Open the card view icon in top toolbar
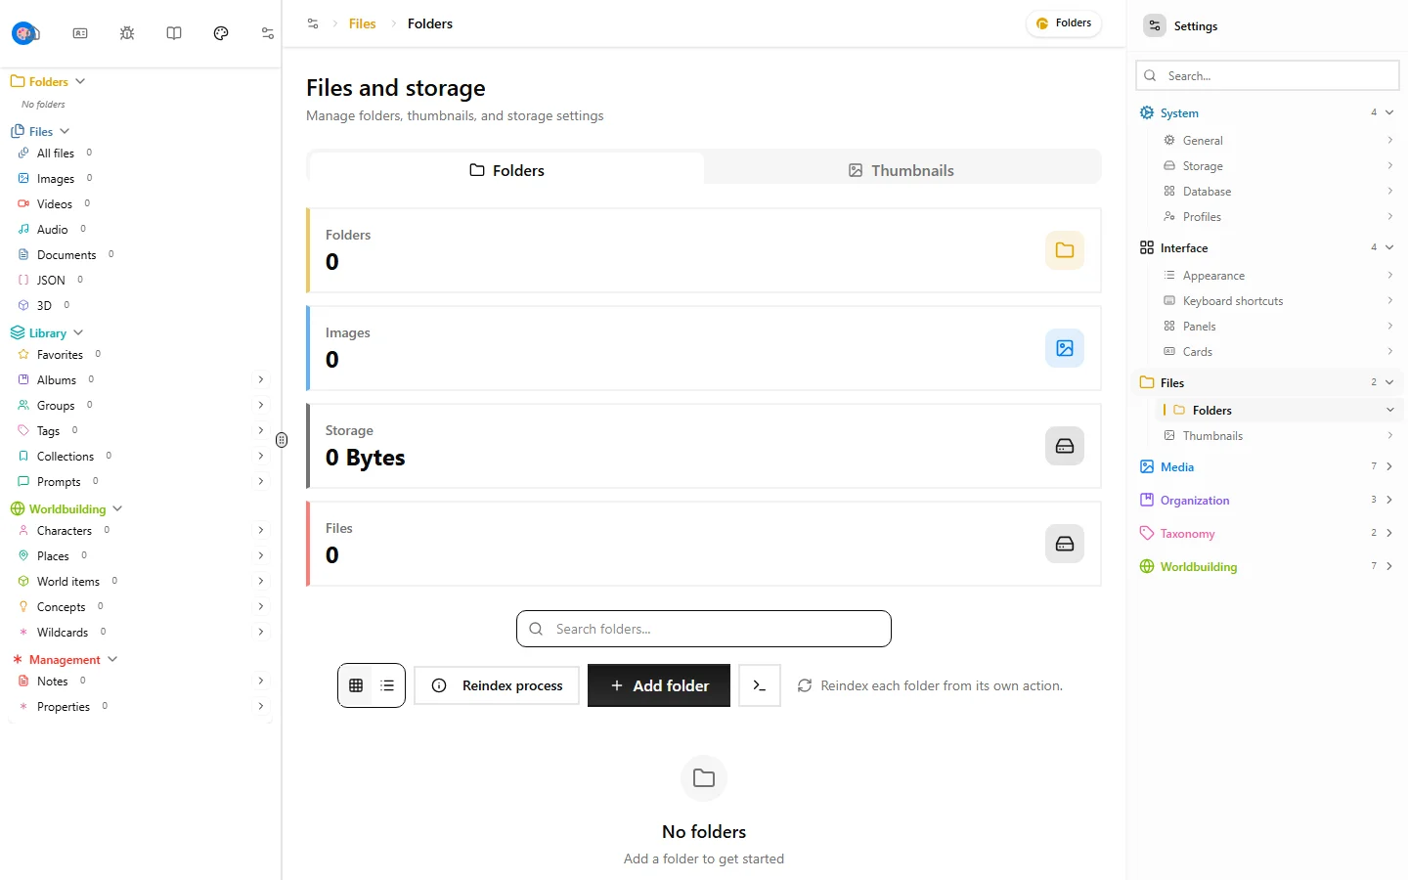 click(x=80, y=33)
